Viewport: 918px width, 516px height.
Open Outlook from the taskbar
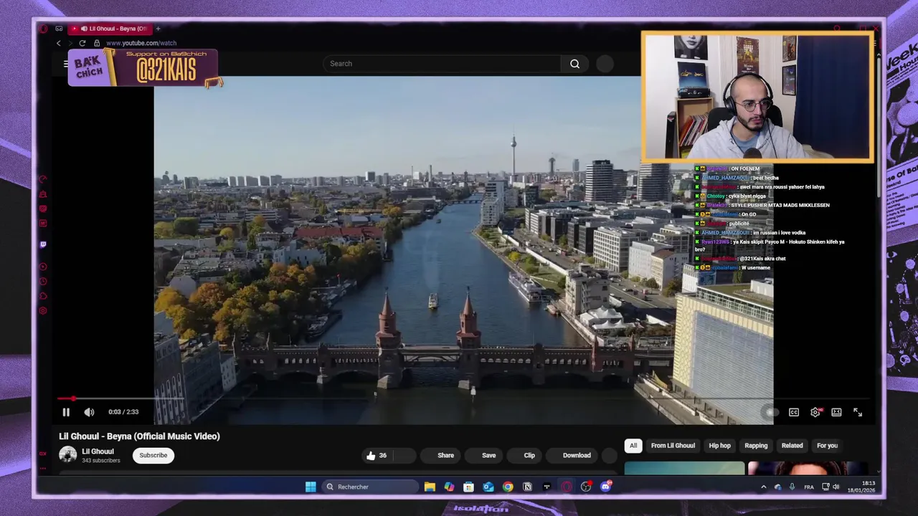[x=488, y=487]
